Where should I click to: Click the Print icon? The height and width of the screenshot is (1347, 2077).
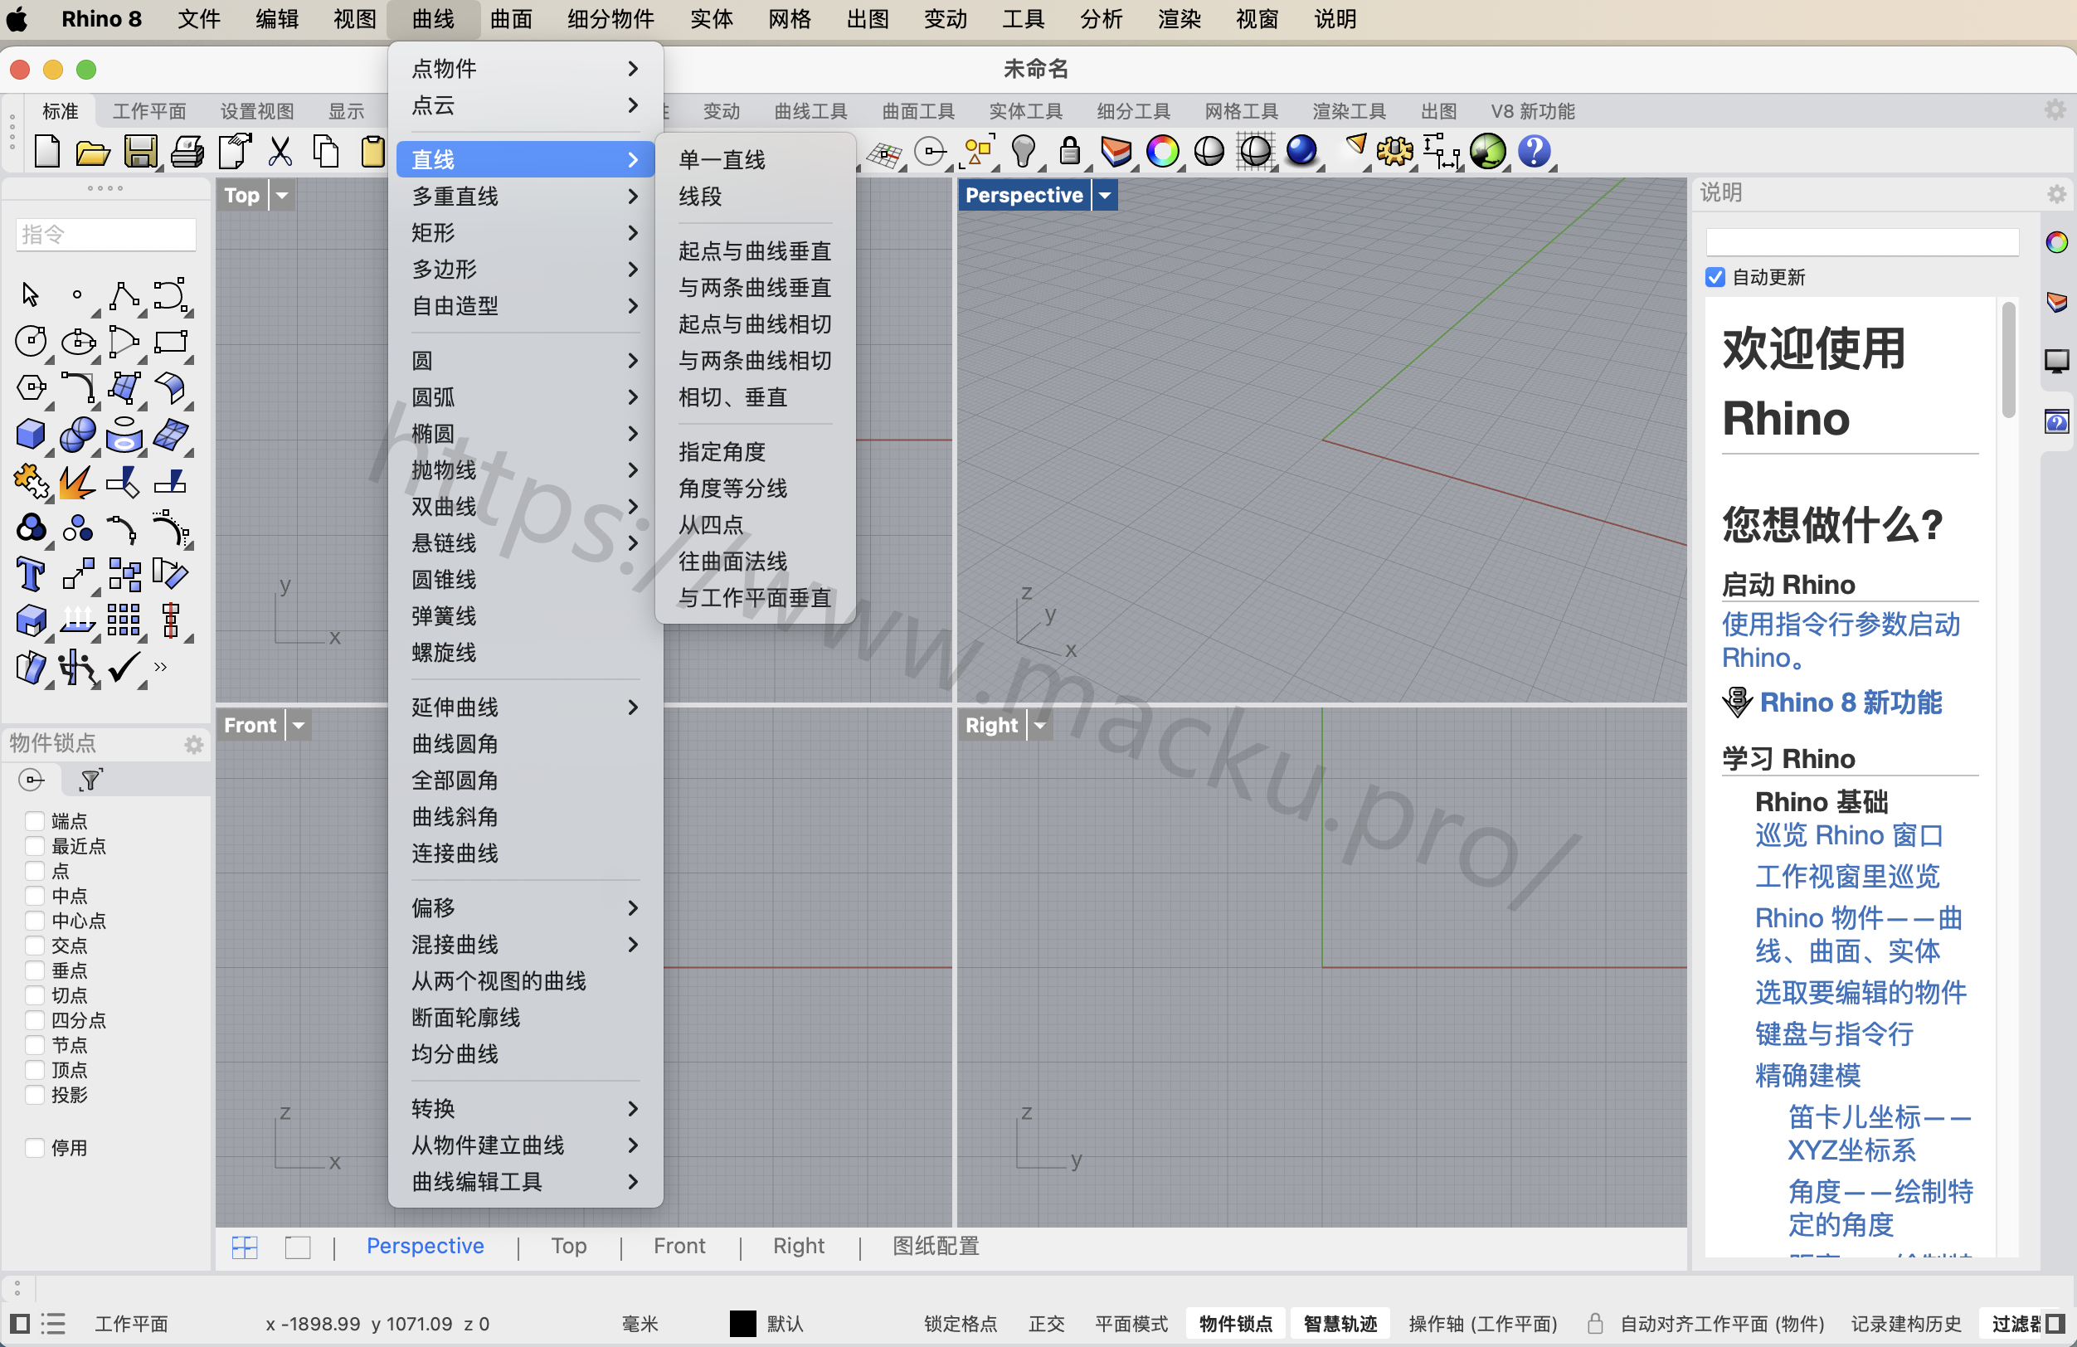click(187, 152)
